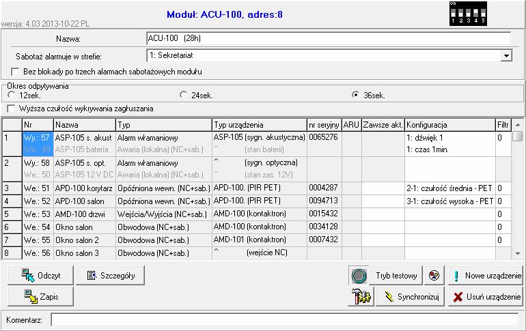Screen dimensions: 526x331
Task: Click the APD-100 salon name cell
Action: [84, 201]
